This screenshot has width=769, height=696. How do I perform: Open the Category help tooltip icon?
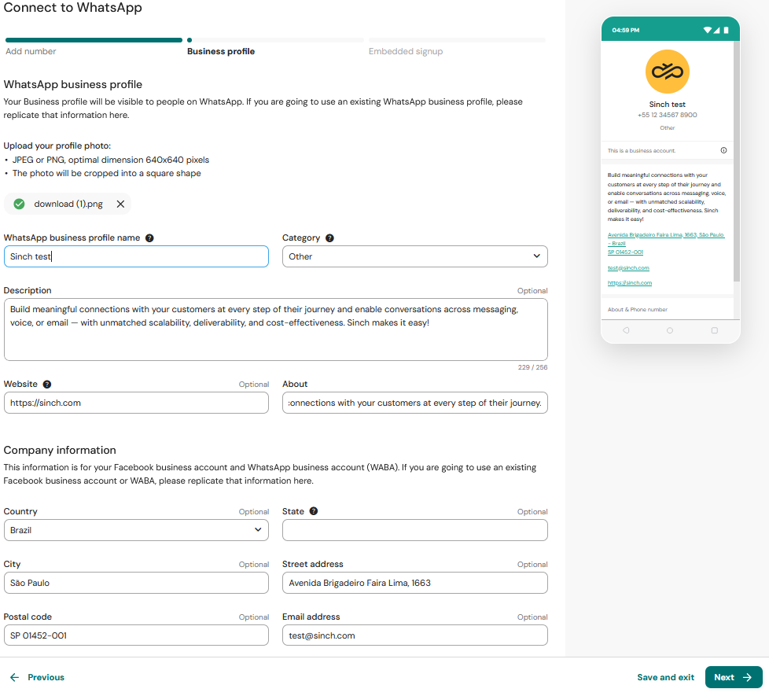pyautogui.click(x=329, y=238)
